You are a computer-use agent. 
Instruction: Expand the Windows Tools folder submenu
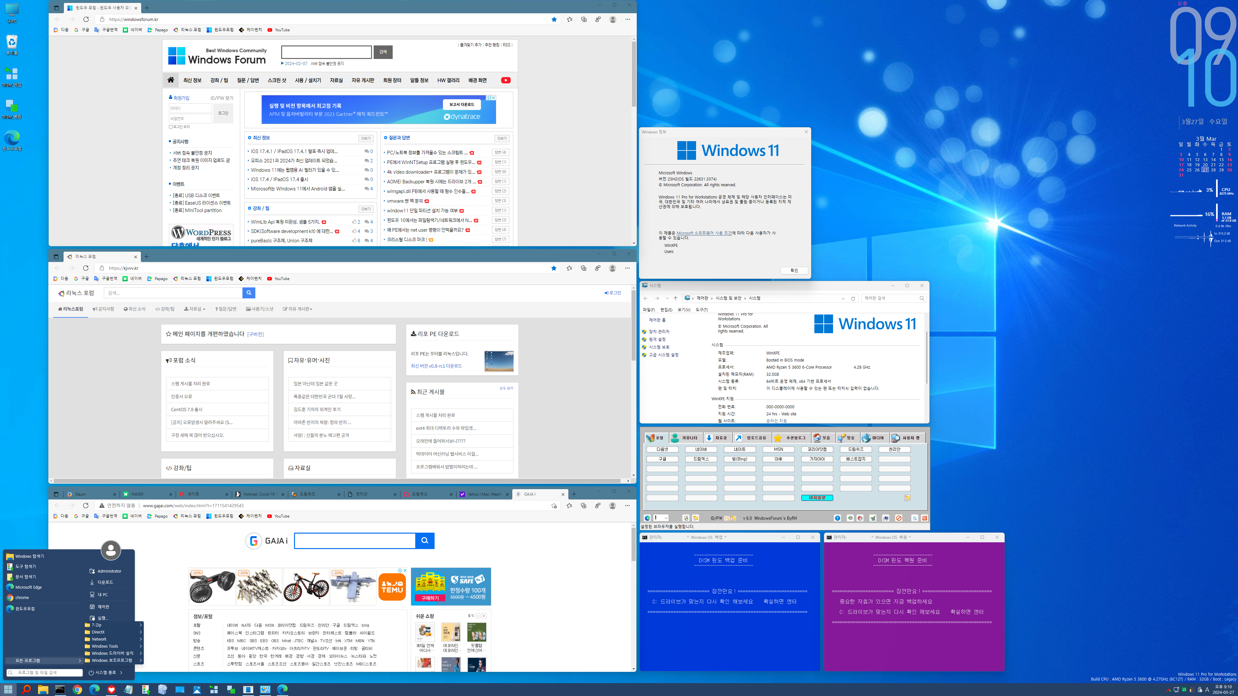(x=114, y=646)
